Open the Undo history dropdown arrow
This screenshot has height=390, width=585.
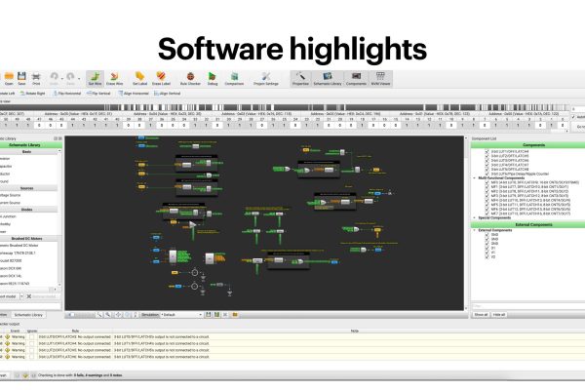(x=62, y=79)
